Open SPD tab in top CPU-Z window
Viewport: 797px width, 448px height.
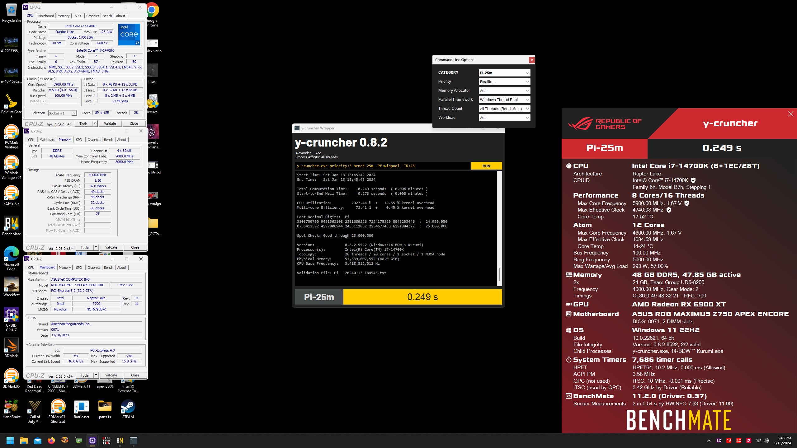(78, 16)
